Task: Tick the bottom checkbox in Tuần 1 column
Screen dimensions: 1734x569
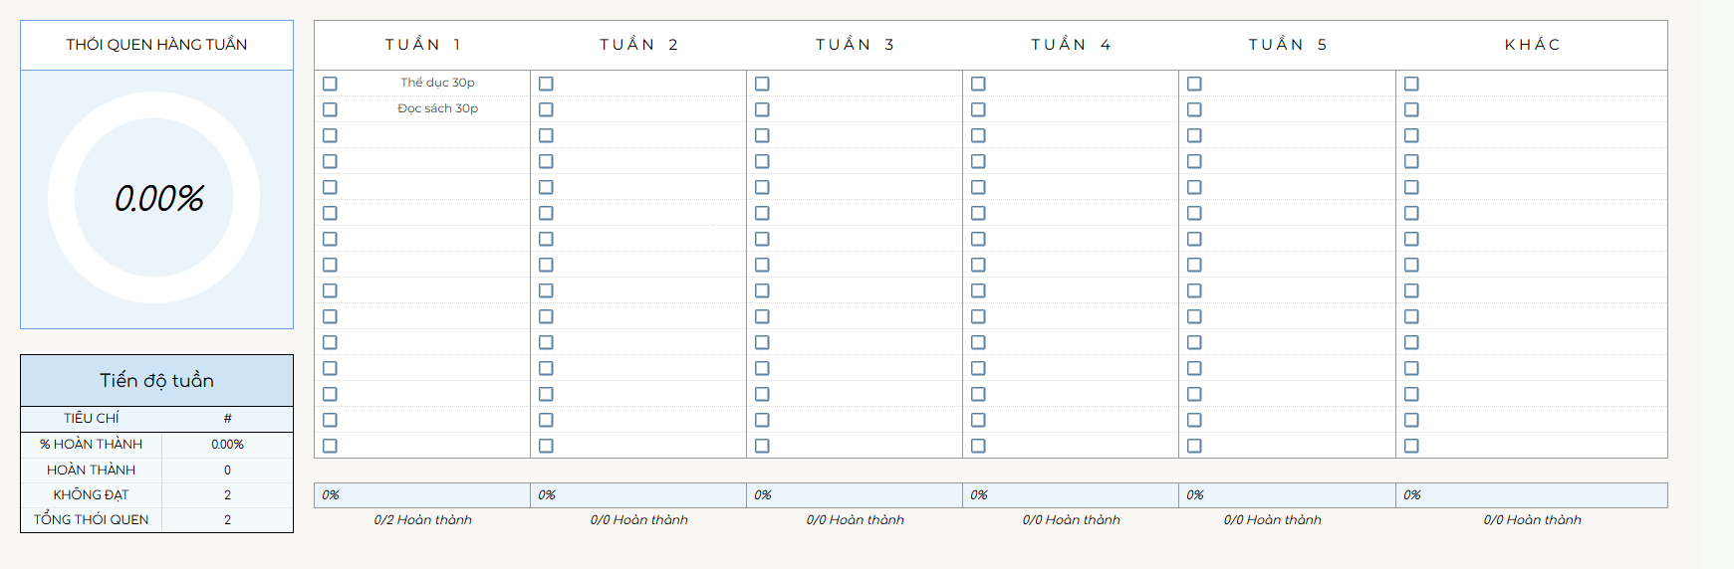Action: (x=330, y=446)
